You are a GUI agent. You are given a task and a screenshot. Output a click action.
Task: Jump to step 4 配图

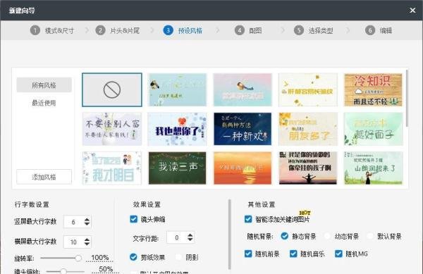(248, 30)
